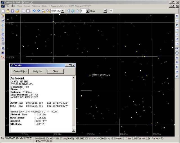This screenshot has width=180, height=143.
Task: Set field of view to 1 degree
Action: click(x=177, y=21)
